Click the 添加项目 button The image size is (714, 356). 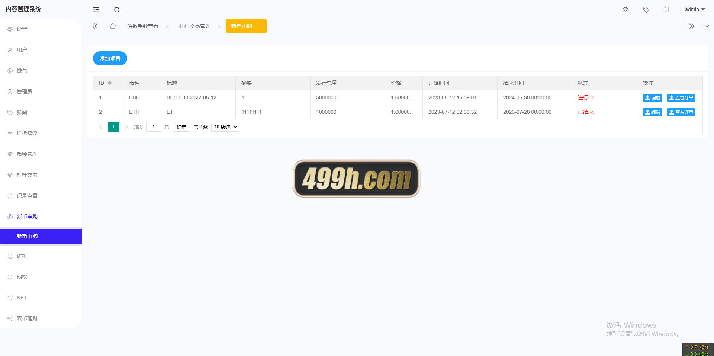coord(110,58)
